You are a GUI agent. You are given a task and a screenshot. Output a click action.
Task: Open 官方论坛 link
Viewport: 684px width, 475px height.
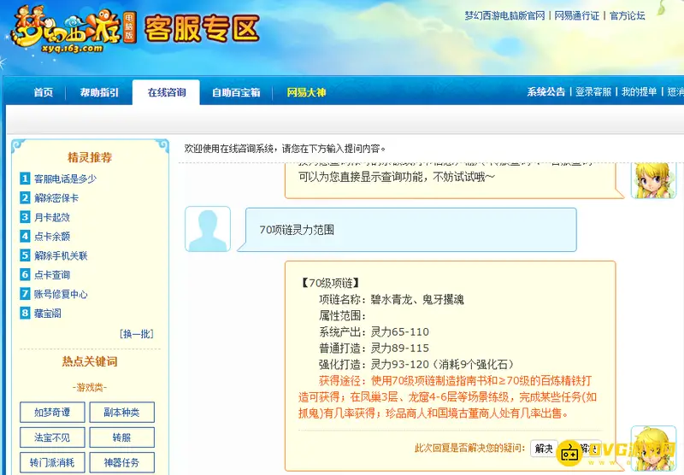click(628, 15)
